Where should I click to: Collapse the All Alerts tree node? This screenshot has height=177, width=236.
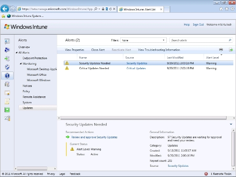16,53
